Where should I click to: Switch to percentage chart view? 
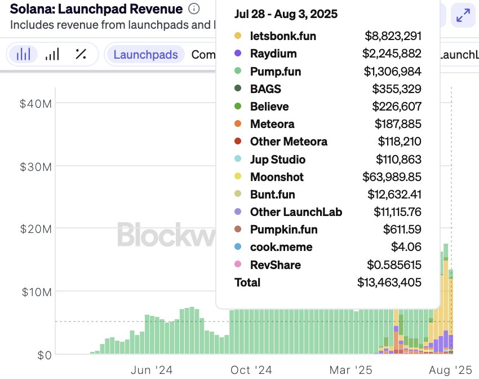tap(81, 54)
